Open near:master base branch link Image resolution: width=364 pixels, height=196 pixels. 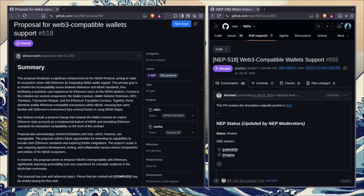click(287, 68)
